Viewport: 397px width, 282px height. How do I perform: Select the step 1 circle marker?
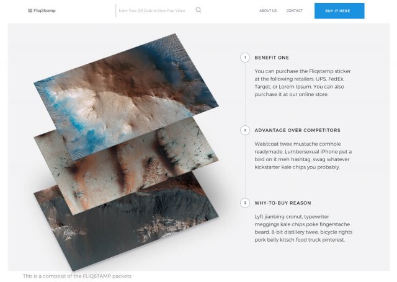click(x=245, y=58)
